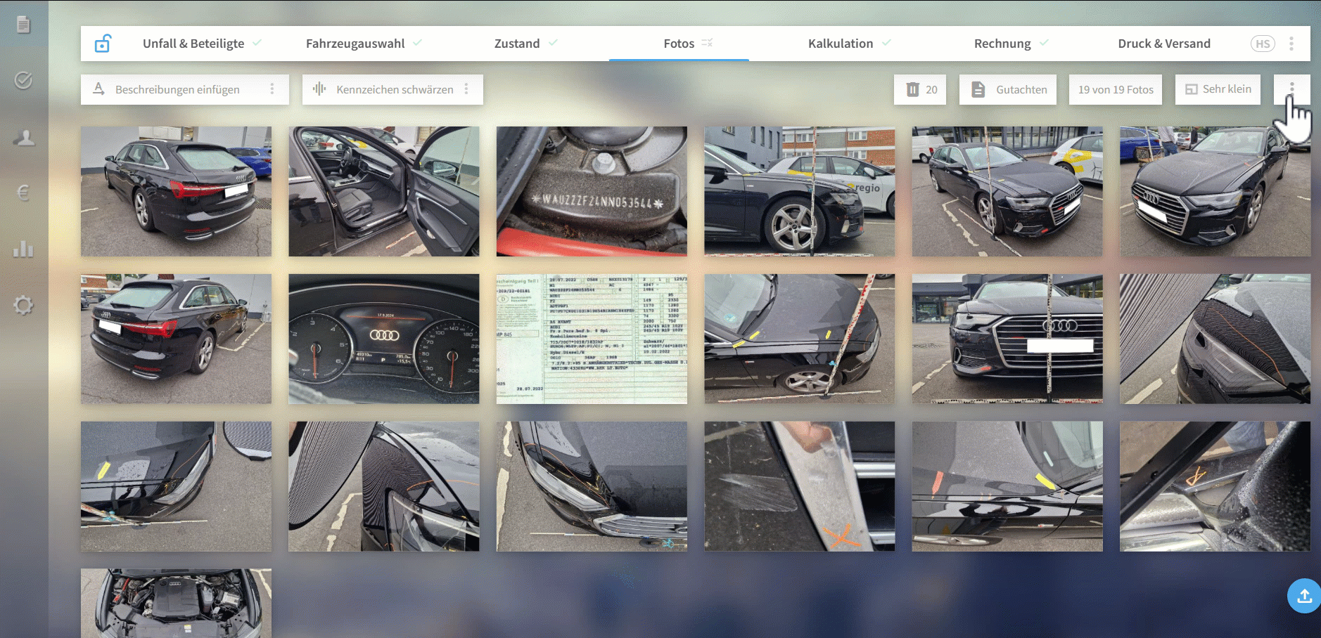Switch to Unfall & Beteiligte tab
Image resolution: width=1321 pixels, height=638 pixels.
click(193, 44)
